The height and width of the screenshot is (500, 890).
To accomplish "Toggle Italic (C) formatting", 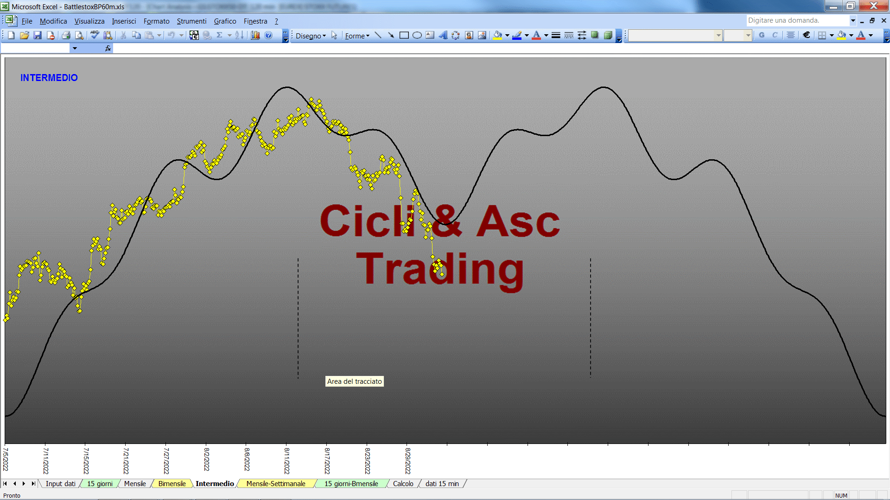I will 775,35.
